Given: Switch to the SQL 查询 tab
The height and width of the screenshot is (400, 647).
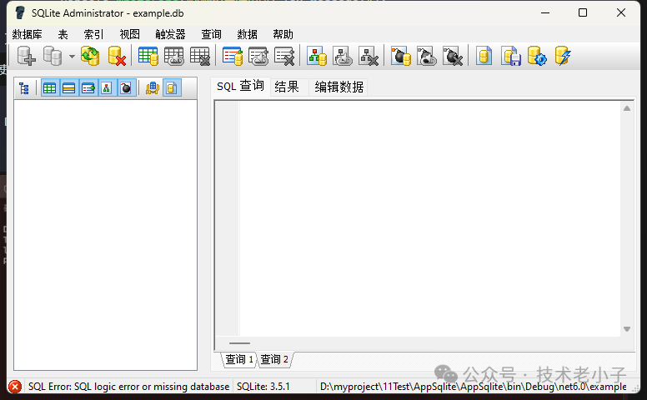Looking at the screenshot, I should [x=240, y=86].
